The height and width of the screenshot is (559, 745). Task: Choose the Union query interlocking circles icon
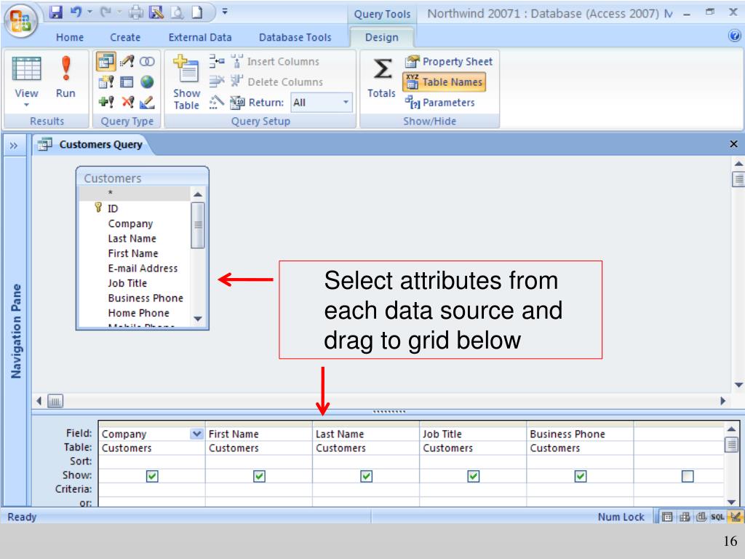click(147, 61)
